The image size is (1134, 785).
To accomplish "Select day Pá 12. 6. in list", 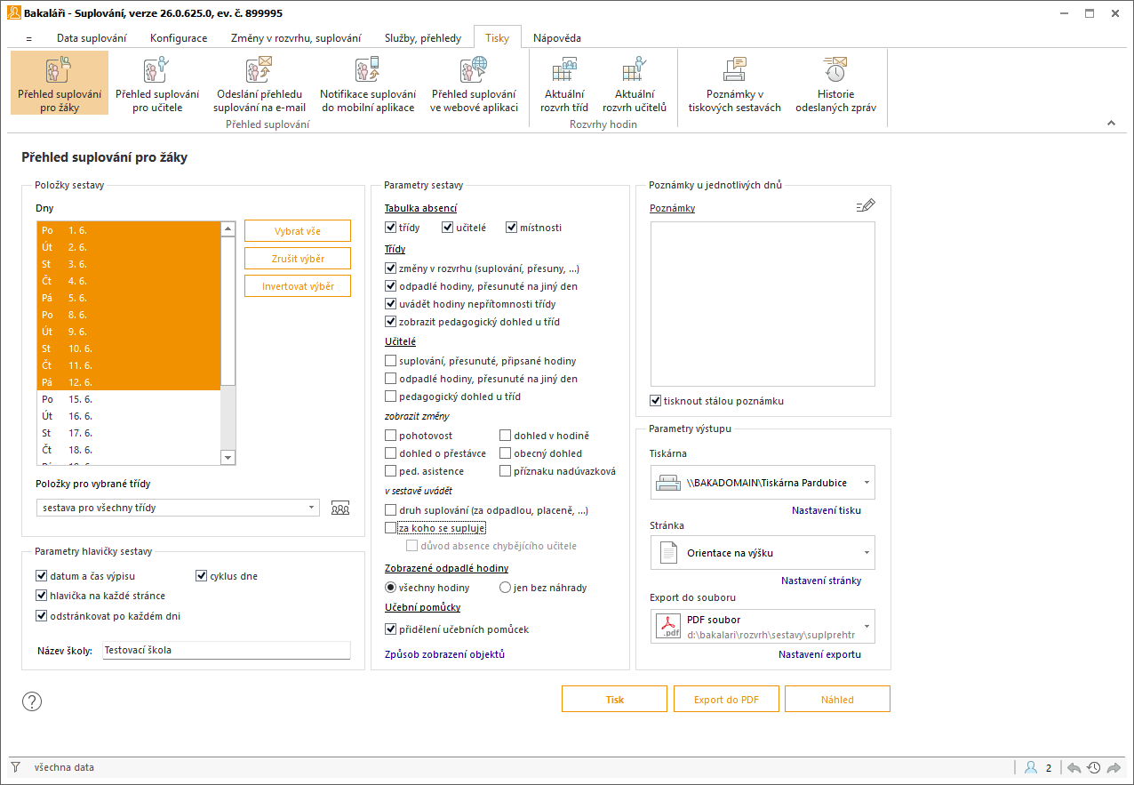I will coord(128,382).
